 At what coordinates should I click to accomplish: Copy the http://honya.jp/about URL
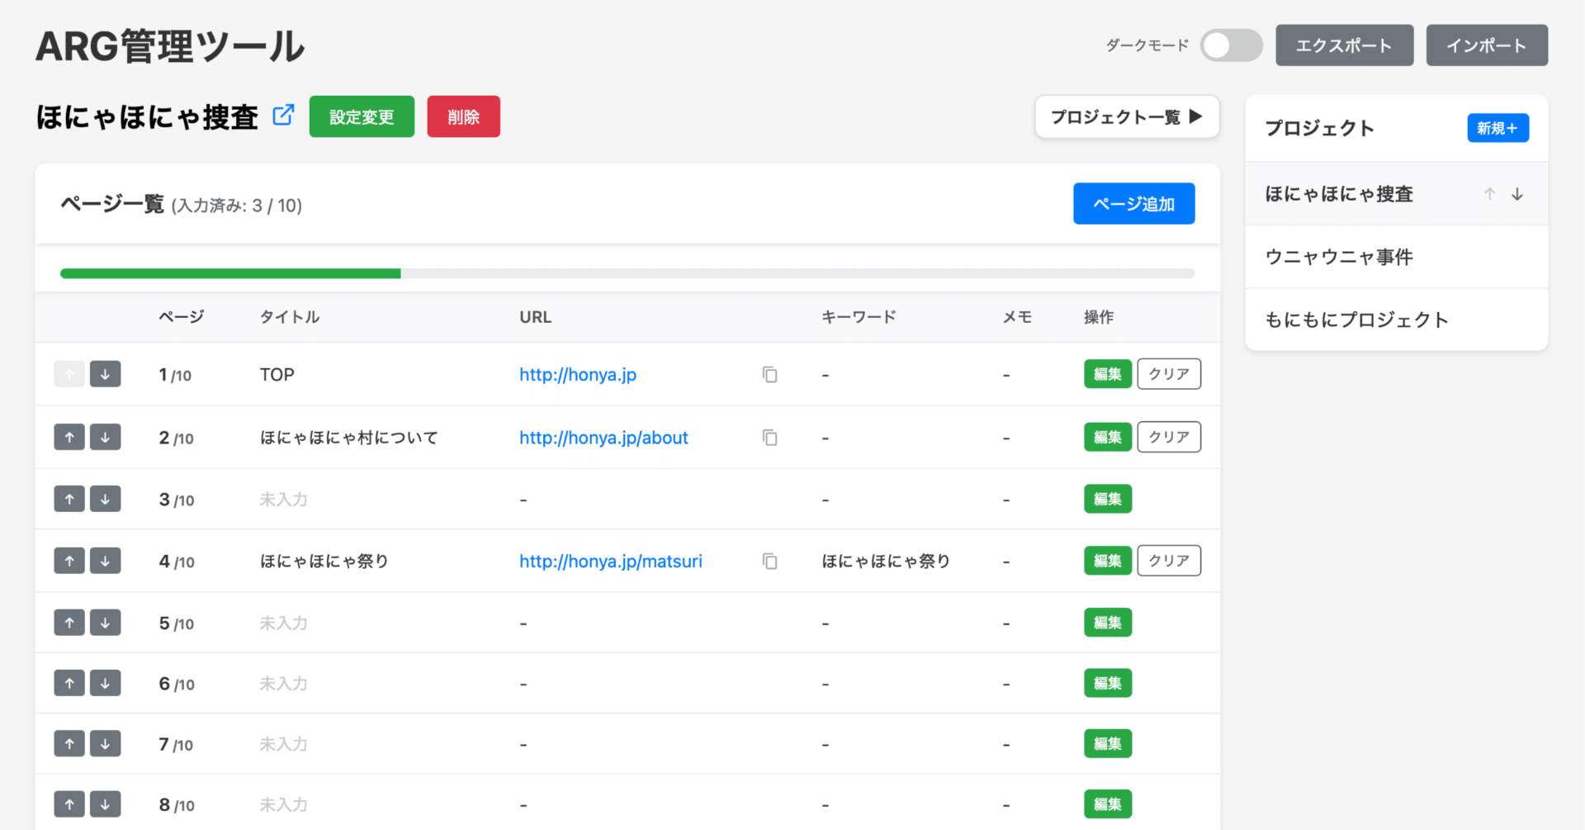click(769, 438)
